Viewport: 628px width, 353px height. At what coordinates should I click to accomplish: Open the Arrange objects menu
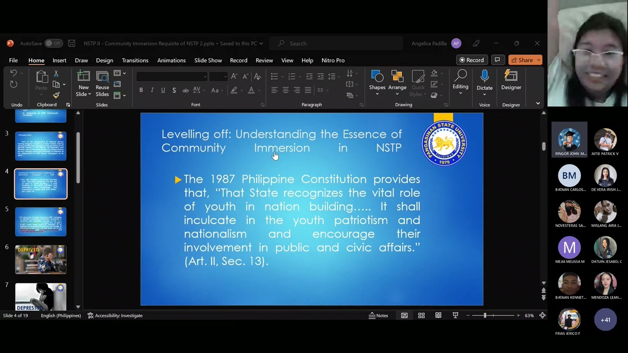(x=397, y=82)
